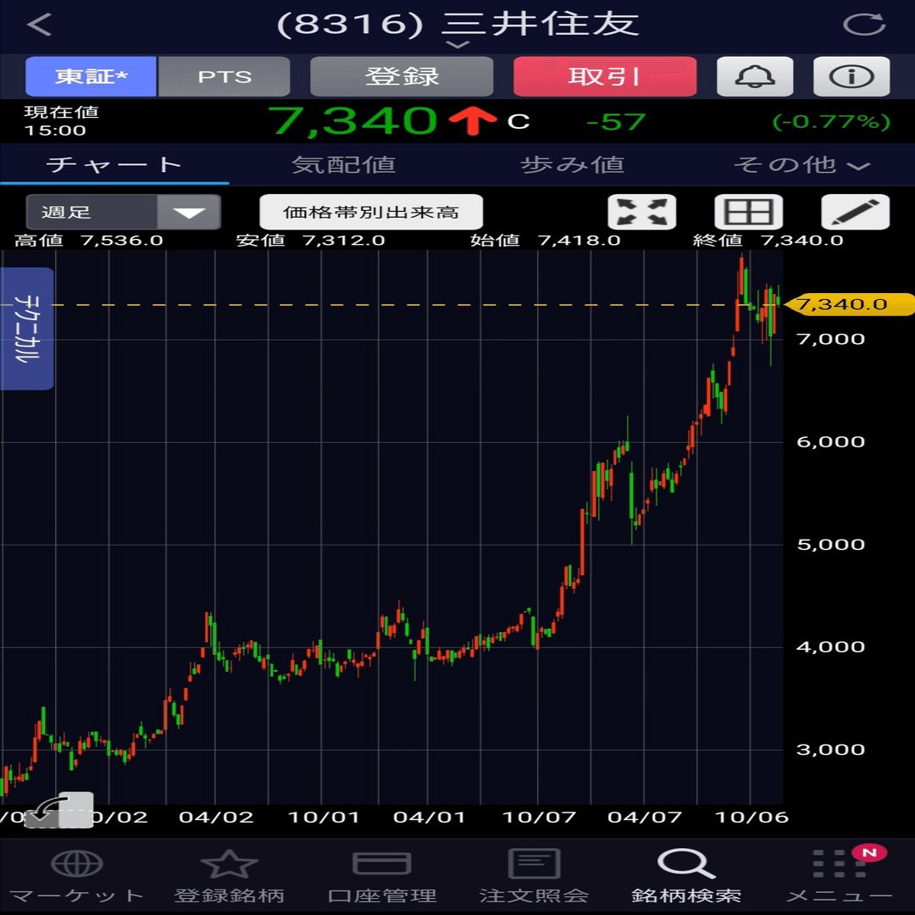Open the stock information icon
The width and height of the screenshot is (915, 915).
click(851, 76)
